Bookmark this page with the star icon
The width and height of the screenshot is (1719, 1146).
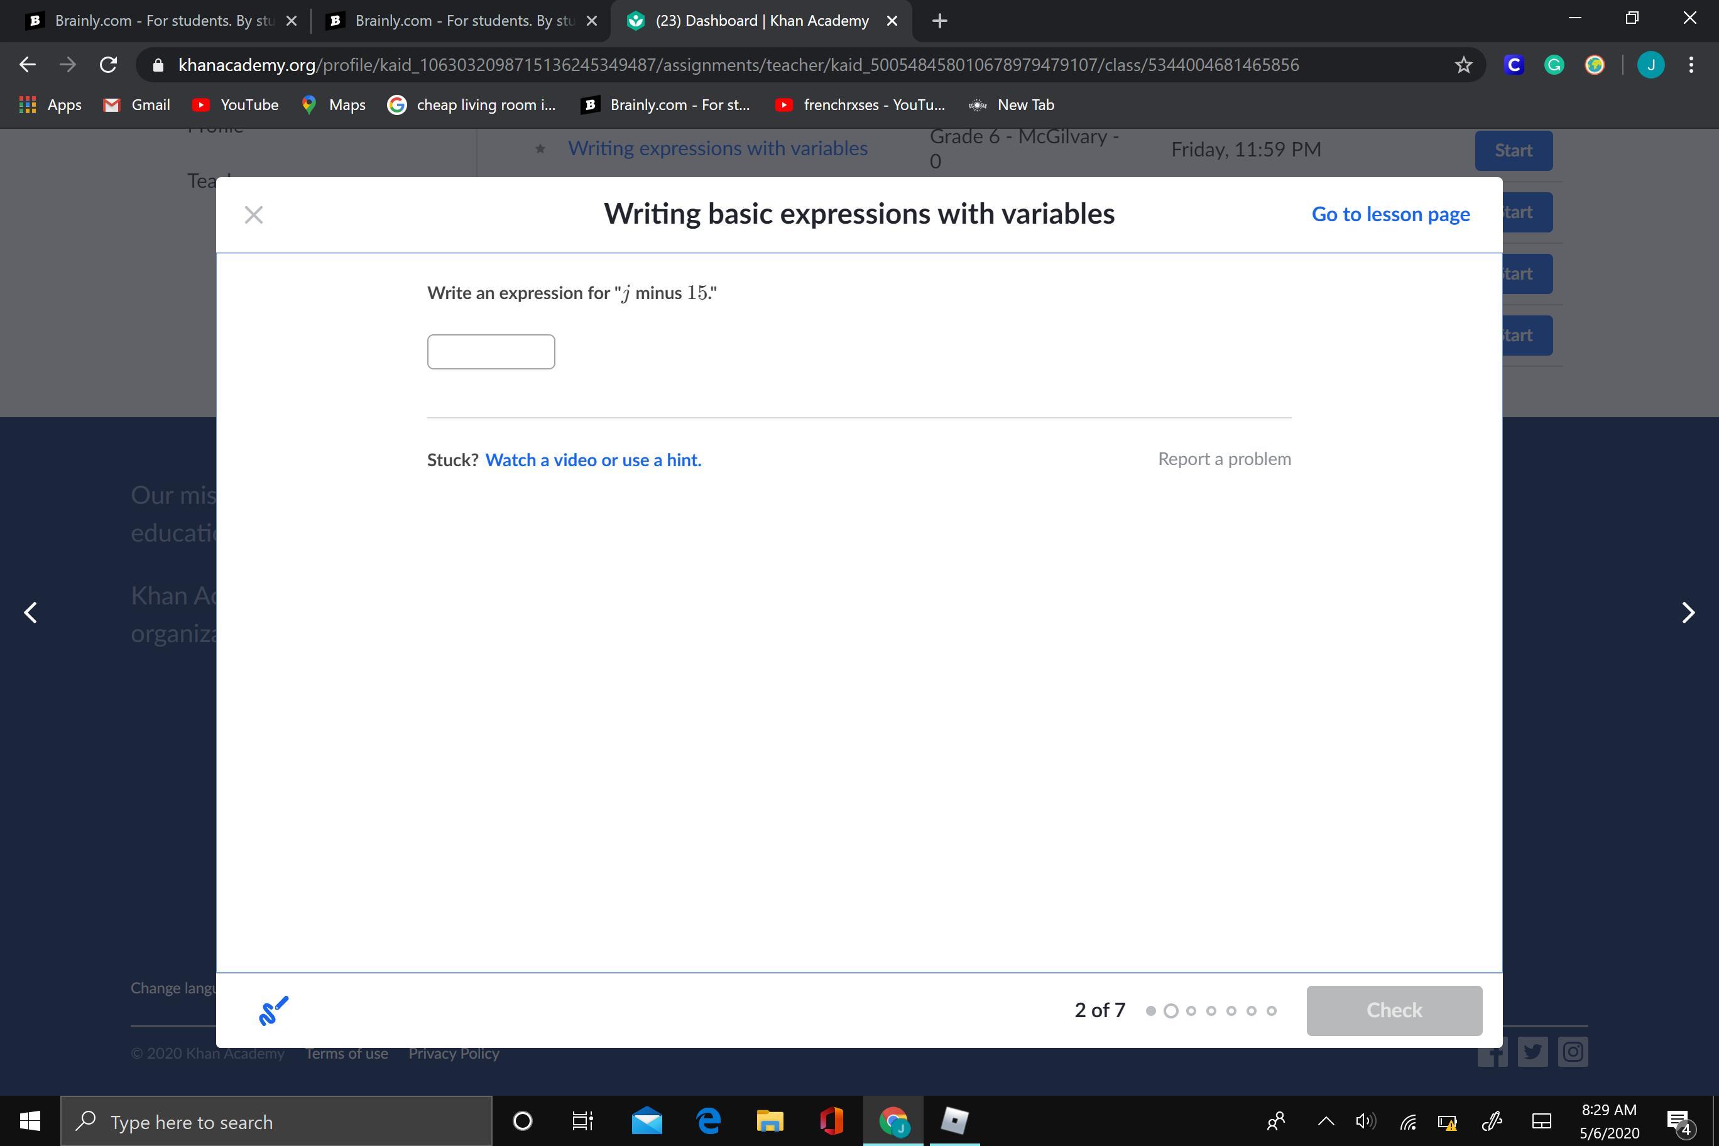pyautogui.click(x=1463, y=65)
